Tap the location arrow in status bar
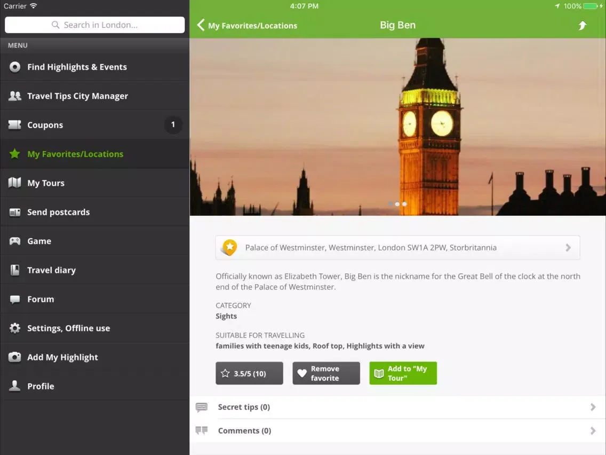Viewport: 606px width, 455px height. click(557, 6)
